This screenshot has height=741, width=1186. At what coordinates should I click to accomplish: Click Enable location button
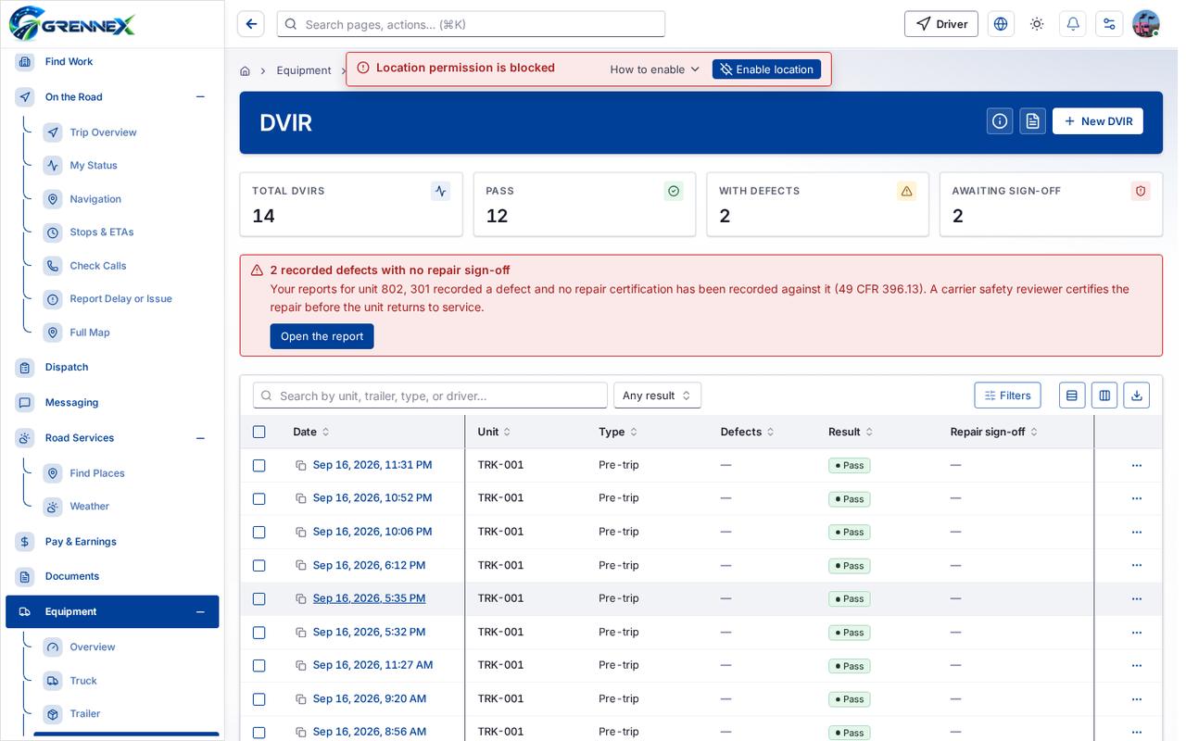click(766, 69)
